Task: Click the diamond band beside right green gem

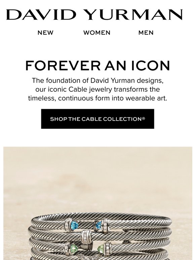Action: (107, 248)
